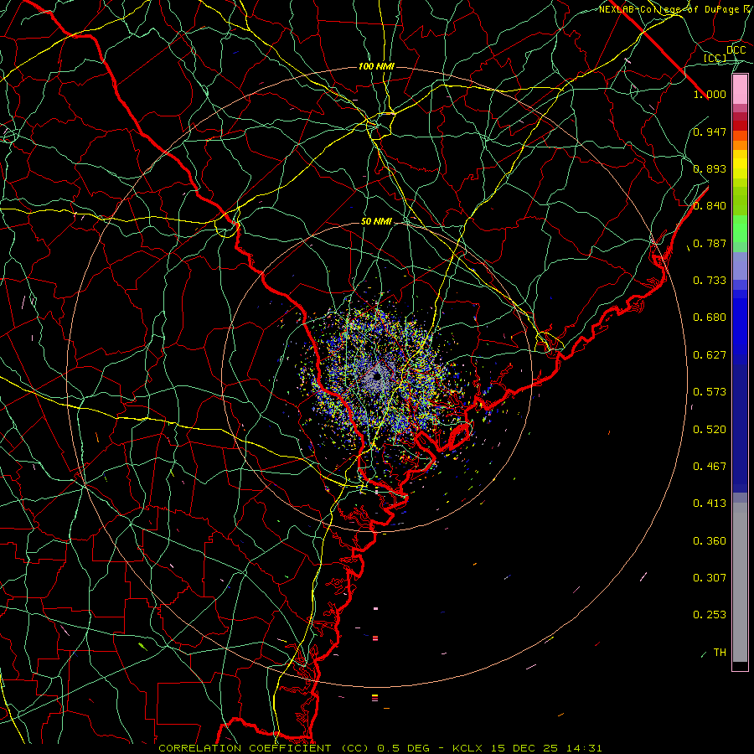Click the 0.307 color scale value
The width and height of the screenshot is (754, 754).
pyautogui.click(x=710, y=578)
